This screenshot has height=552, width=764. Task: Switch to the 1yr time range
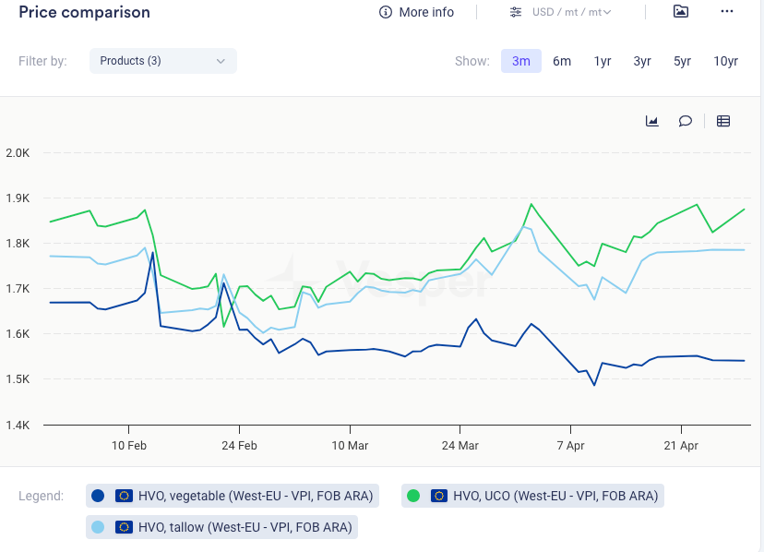pos(603,61)
